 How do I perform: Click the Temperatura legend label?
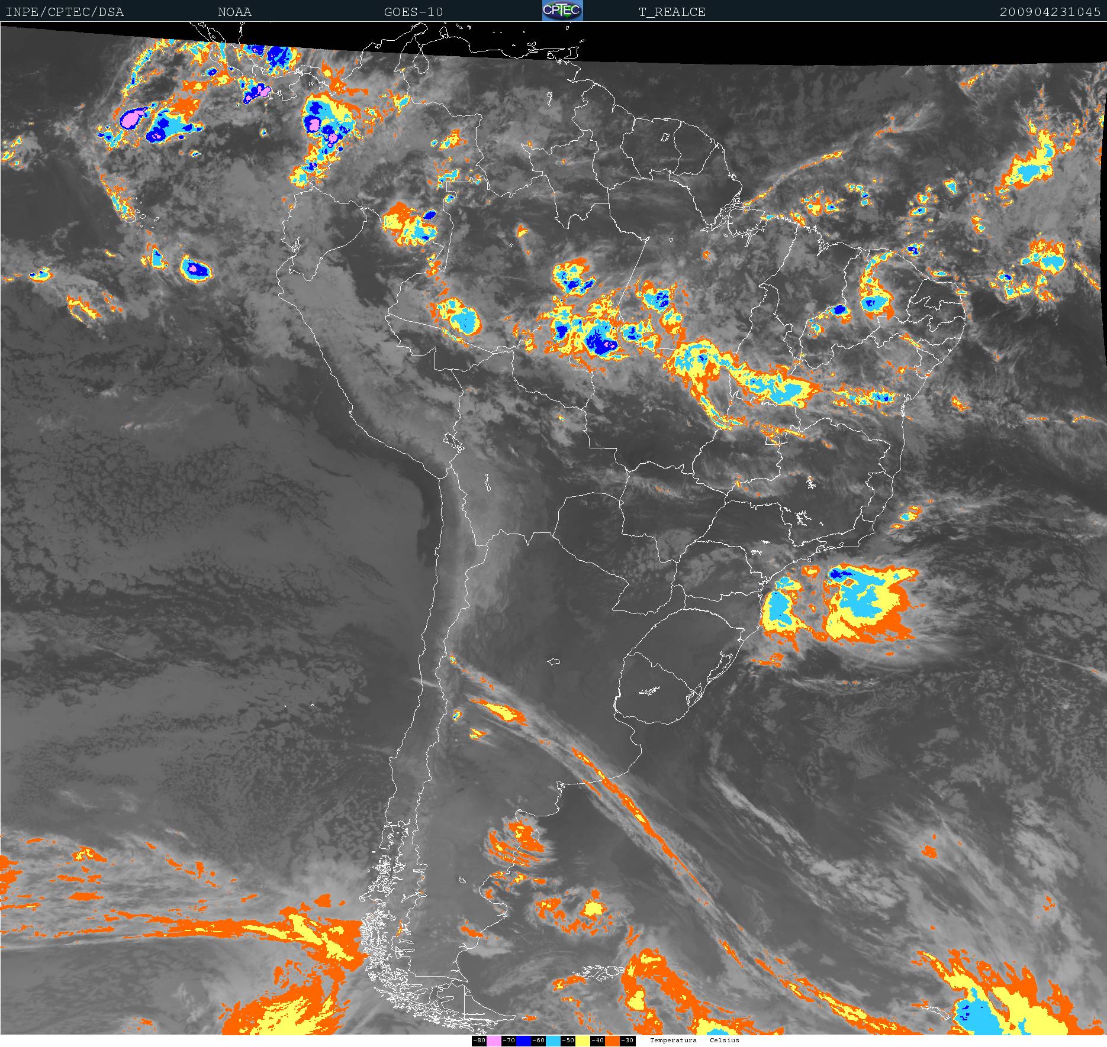click(673, 1040)
